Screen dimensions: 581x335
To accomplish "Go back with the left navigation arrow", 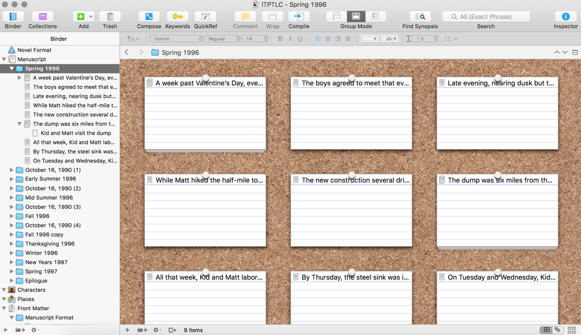I will (x=127, y=53).
